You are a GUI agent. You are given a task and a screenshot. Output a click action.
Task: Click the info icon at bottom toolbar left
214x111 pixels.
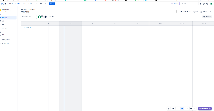point(168,109)
